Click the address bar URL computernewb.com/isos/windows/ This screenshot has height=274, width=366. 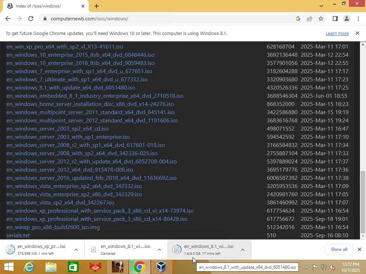point(89,19)
